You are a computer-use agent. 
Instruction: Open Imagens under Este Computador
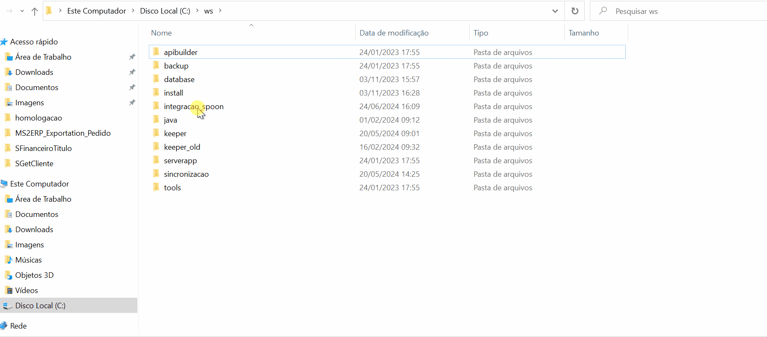30,245
